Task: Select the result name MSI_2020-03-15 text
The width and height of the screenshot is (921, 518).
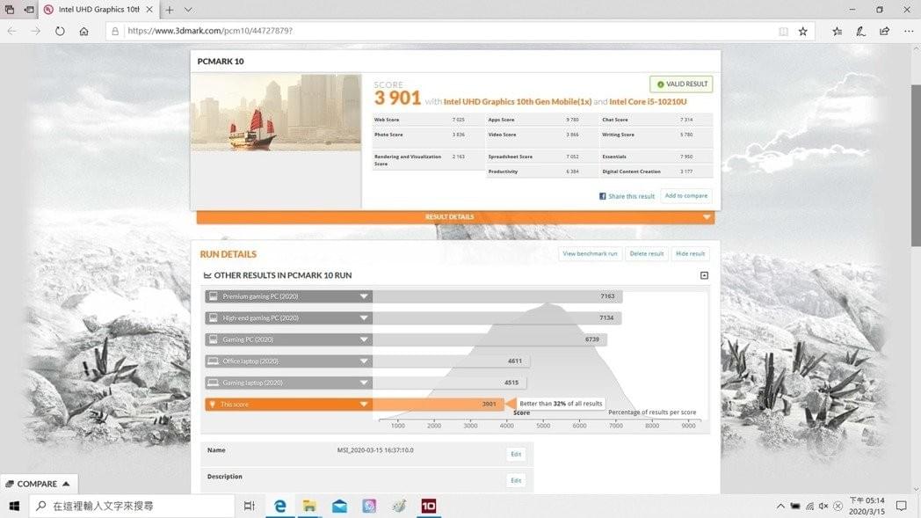Action: [x=375, y=450]
